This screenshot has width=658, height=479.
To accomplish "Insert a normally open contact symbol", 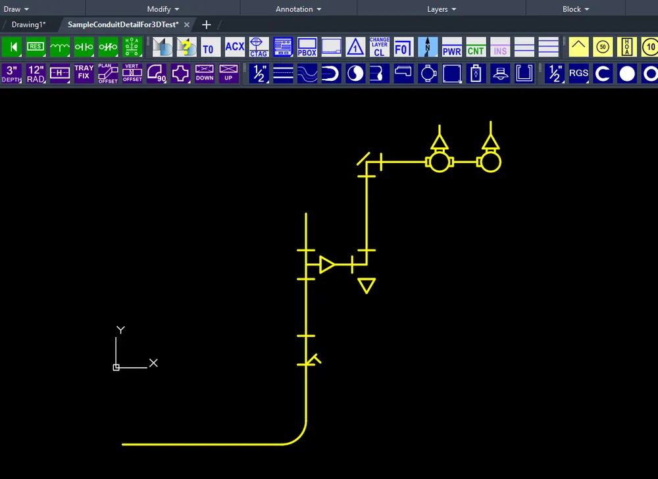I will coord(84,47).
